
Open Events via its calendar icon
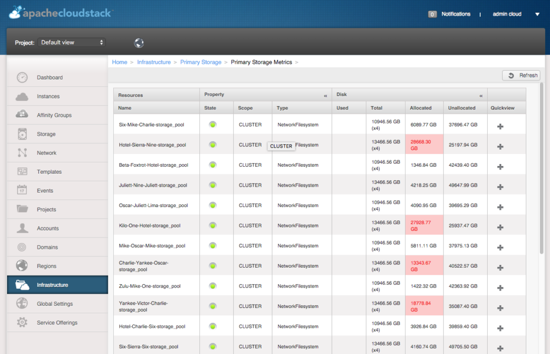coord(21,190)
